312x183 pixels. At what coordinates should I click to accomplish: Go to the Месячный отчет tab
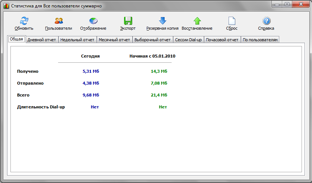pos(114,40)
